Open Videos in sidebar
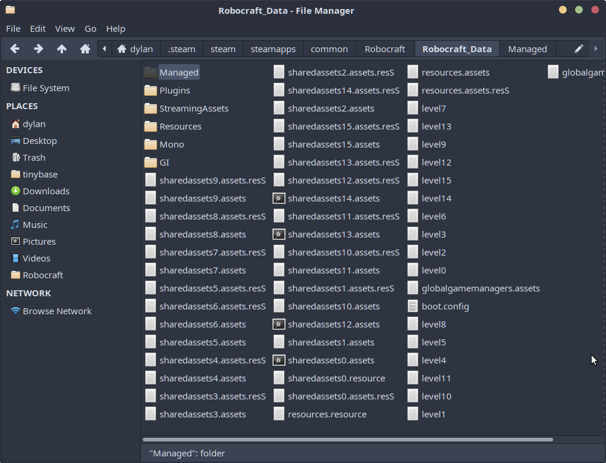The height and width of the screenshot is (463, 606). (x=31, y=258)
